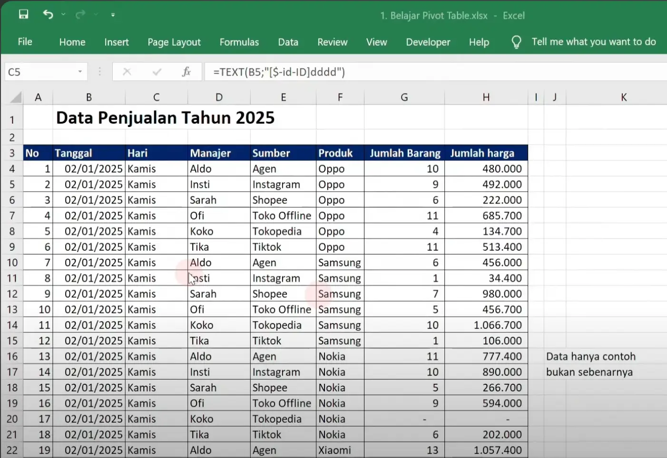
Task: Click the 'Produk' header cell
Action: 340,153
